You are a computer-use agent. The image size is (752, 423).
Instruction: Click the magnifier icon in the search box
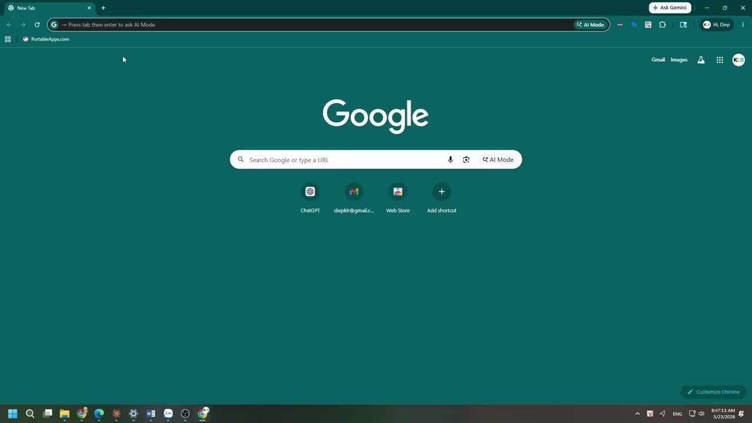pyautogui.click(x=240, y=160)
